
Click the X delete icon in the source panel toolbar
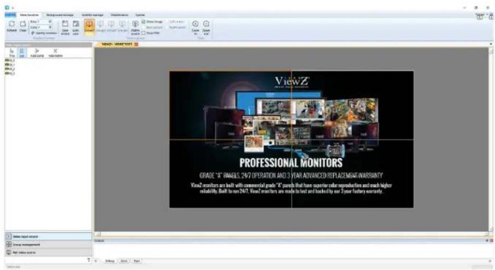tap(55, 52)
